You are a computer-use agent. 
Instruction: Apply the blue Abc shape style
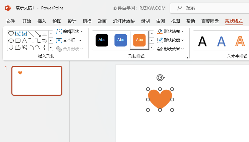point(121,40)
